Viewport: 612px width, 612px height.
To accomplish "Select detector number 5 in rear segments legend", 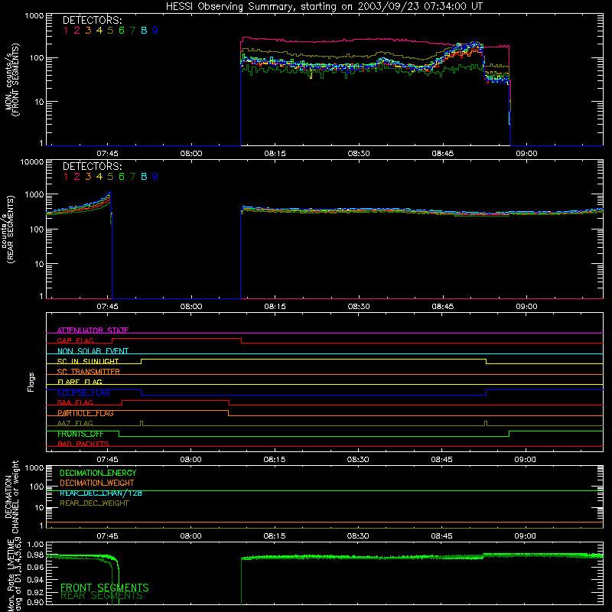I will click(x=110, y=177).
